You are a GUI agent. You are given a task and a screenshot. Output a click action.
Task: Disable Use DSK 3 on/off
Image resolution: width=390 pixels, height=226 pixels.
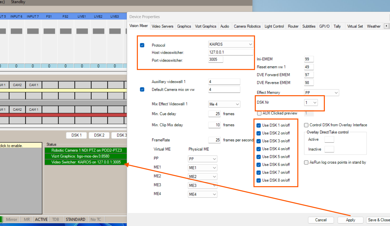(259, 141)
